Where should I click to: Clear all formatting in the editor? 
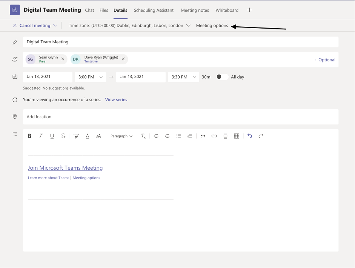click(143, 136)
